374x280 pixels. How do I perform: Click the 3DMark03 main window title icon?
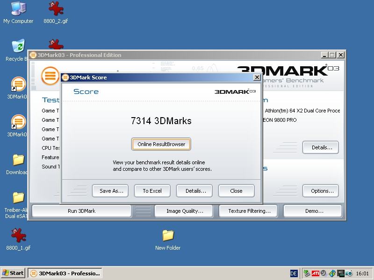pyautogui.click(x=33, y=55)
